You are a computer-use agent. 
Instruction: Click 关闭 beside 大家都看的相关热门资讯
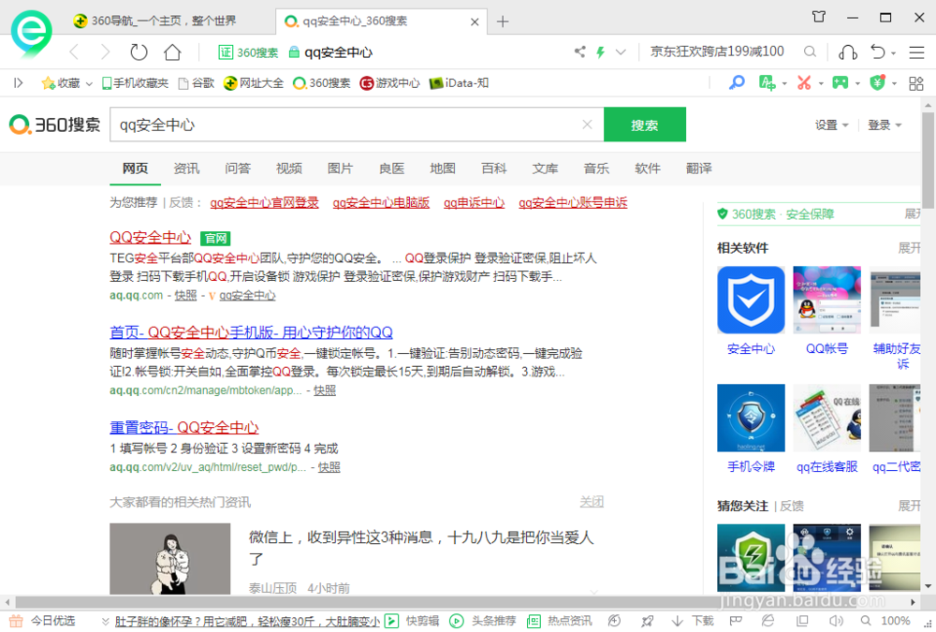click(x=592, y=502)
